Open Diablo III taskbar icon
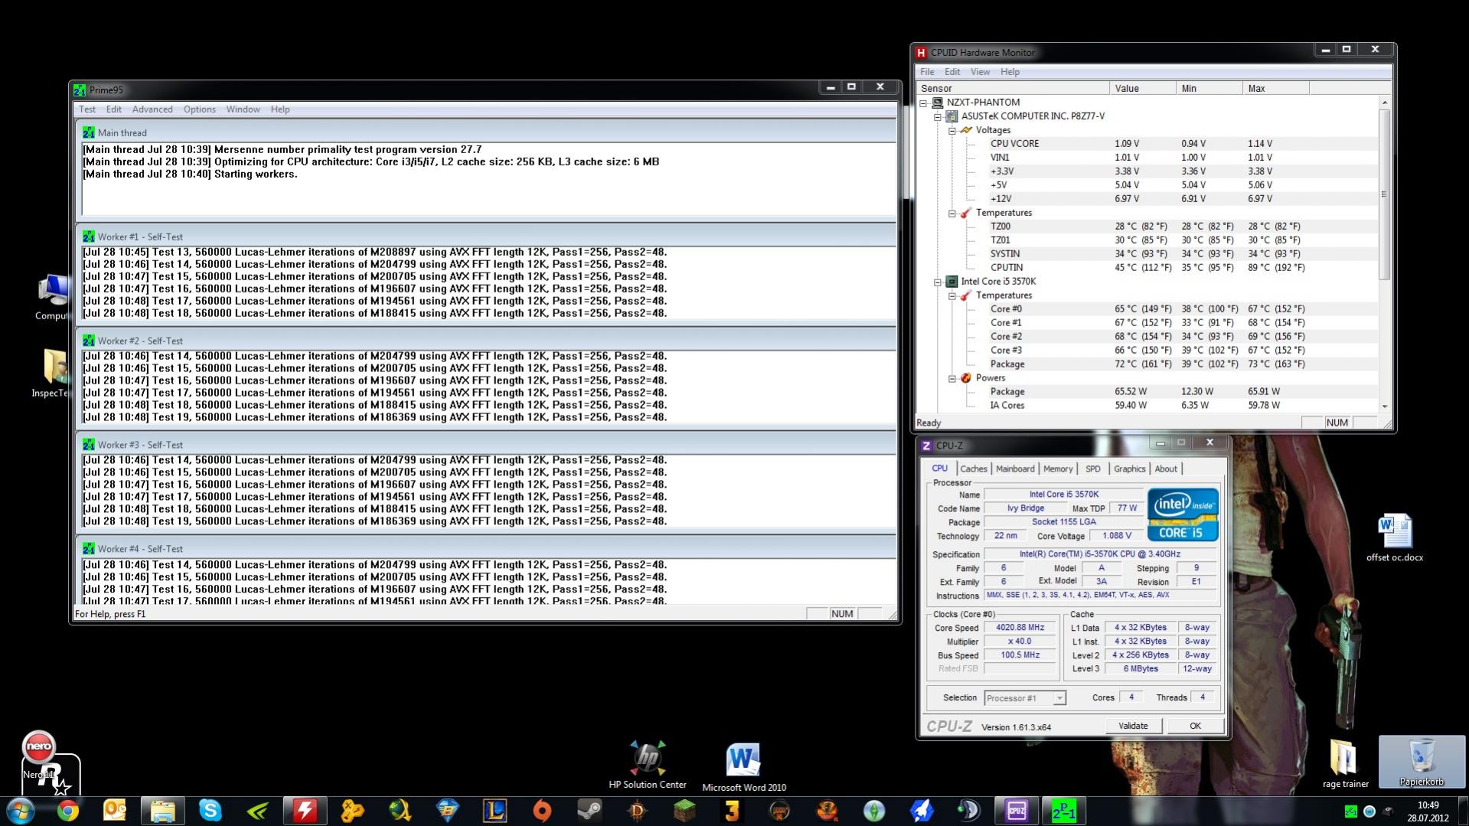Image resolution: width=1469 pixels, height=826 pixels. point(637,810)
